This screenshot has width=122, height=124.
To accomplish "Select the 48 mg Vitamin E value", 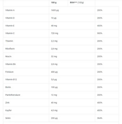I will click(54, 26).
